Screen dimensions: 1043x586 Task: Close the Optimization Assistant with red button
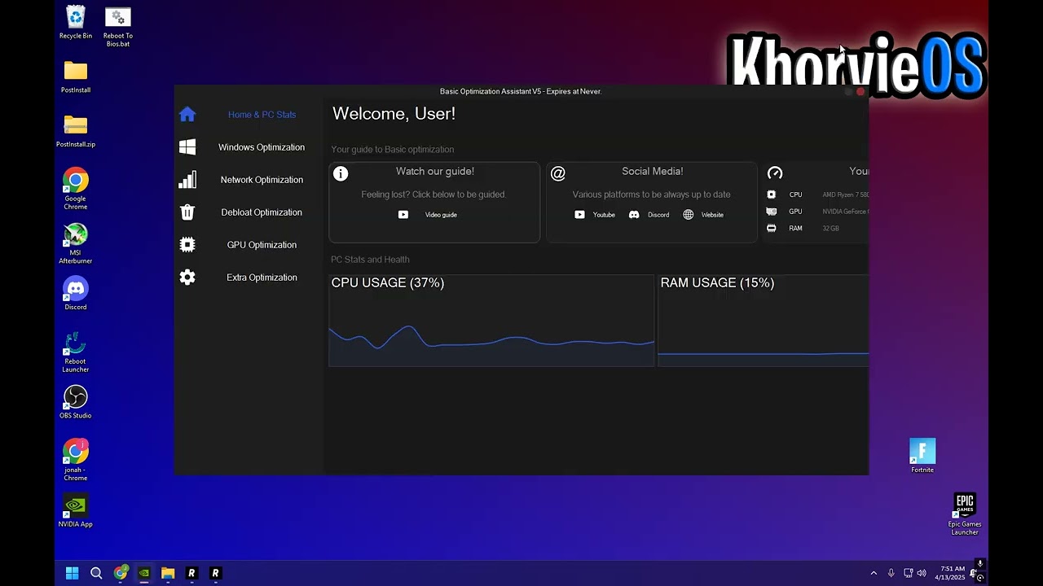(x=860, y=92)
